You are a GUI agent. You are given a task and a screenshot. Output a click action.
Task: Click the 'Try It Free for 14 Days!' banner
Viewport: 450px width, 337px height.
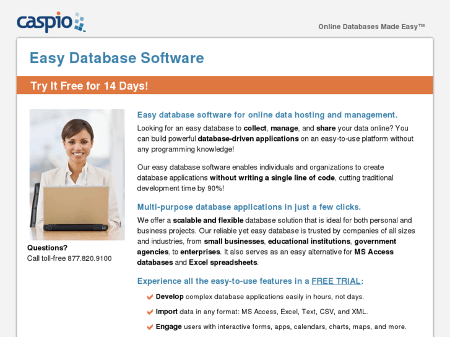[x=225, y=85]
